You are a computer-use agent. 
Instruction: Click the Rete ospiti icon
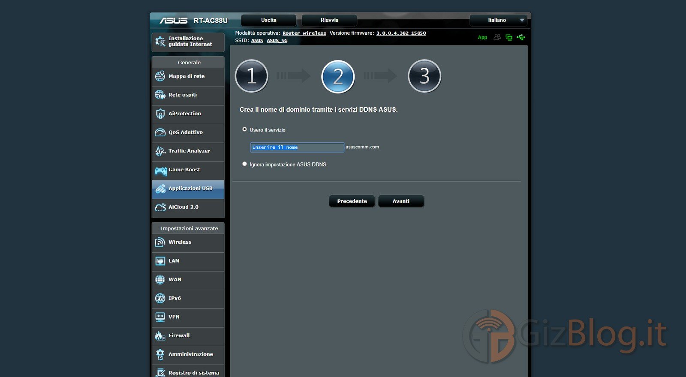160,95
